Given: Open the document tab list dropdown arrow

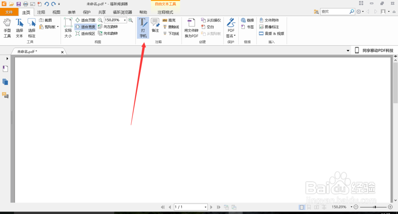Looking at the screenshot, I should pyautogui.click(x=348, y=51).
